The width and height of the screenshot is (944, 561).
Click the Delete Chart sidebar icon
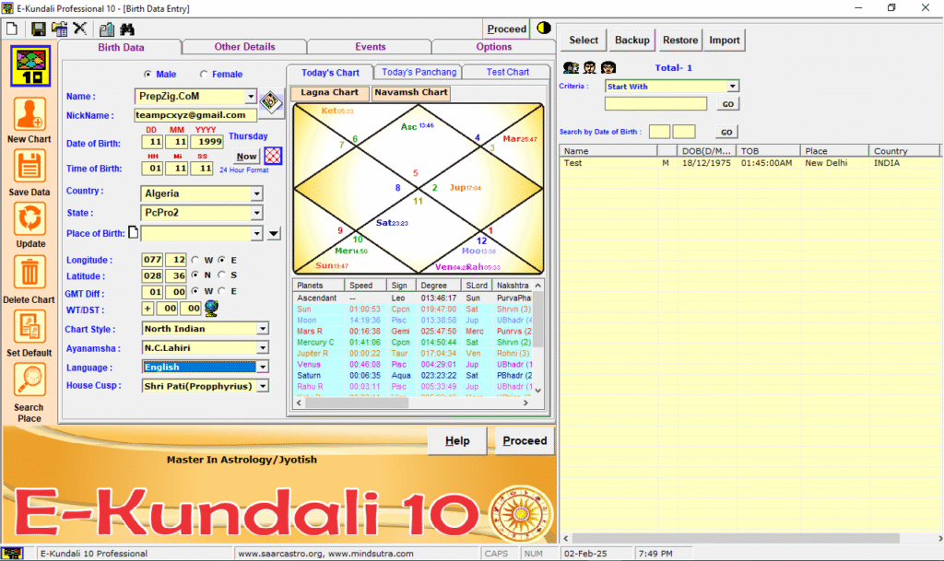[x=29, y=274]
